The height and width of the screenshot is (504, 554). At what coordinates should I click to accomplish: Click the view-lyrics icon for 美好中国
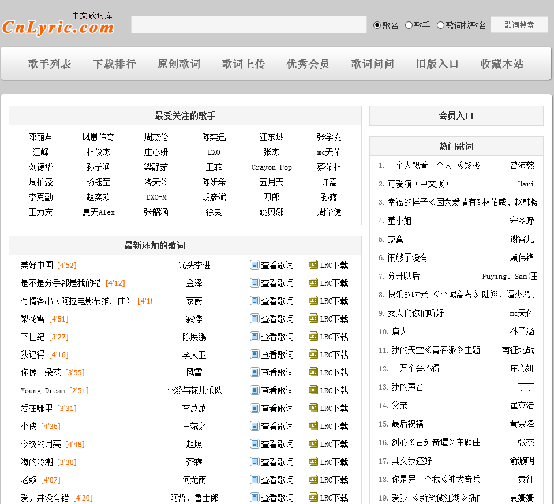(254, 265)
